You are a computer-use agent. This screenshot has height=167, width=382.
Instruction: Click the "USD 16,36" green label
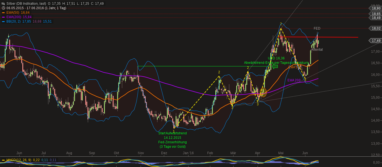(x=276, y=58)
